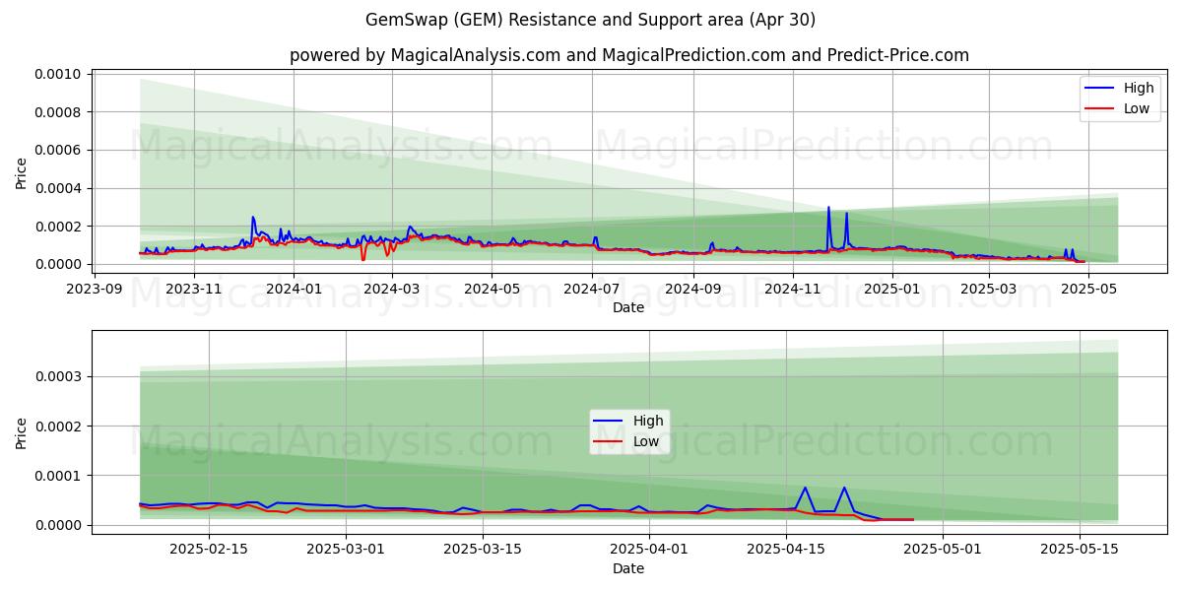Click 'Low' in the lower chart legend
The image size is (1182, 591).
646,441
